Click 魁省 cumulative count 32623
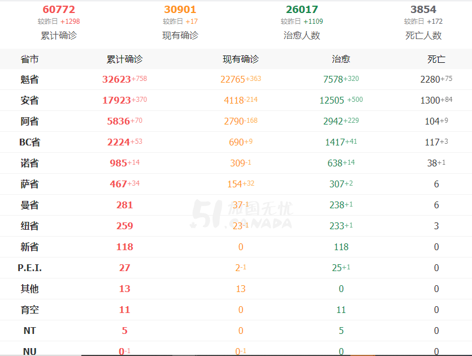The height and width of the screenshot is (356, 472). tap(116, 79)
